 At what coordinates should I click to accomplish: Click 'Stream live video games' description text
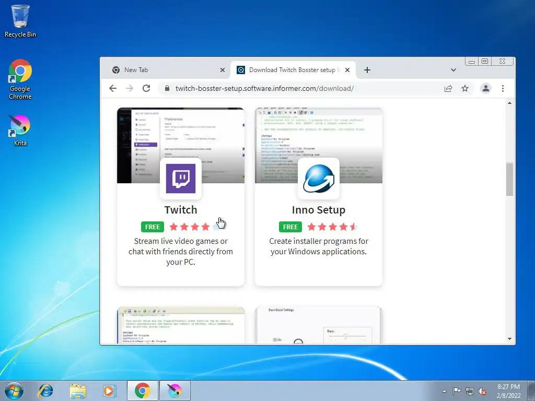tap(180, 251)
